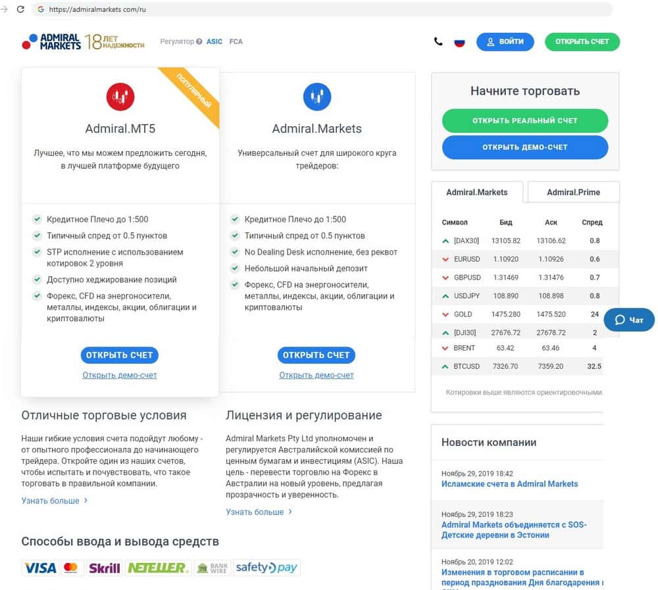
Task: Click the up arrow beside [DJI30]
Action: [445, 333]
